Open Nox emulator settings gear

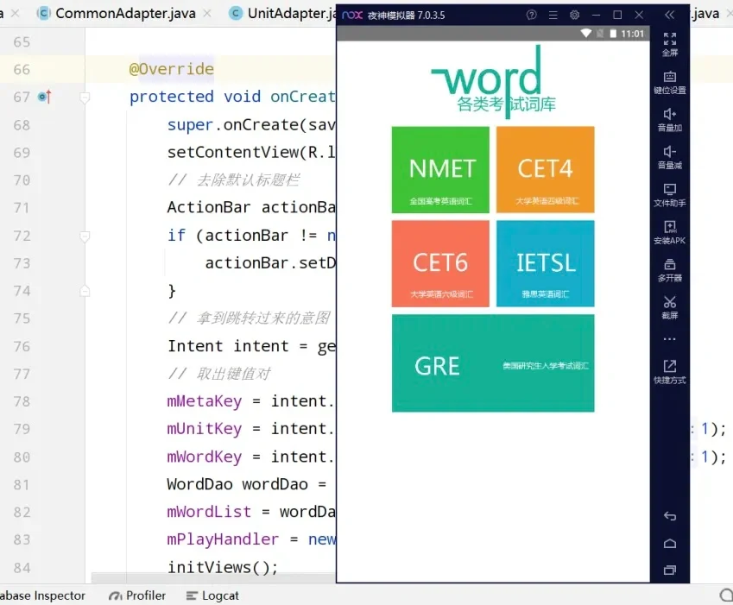tap(574, 15)
